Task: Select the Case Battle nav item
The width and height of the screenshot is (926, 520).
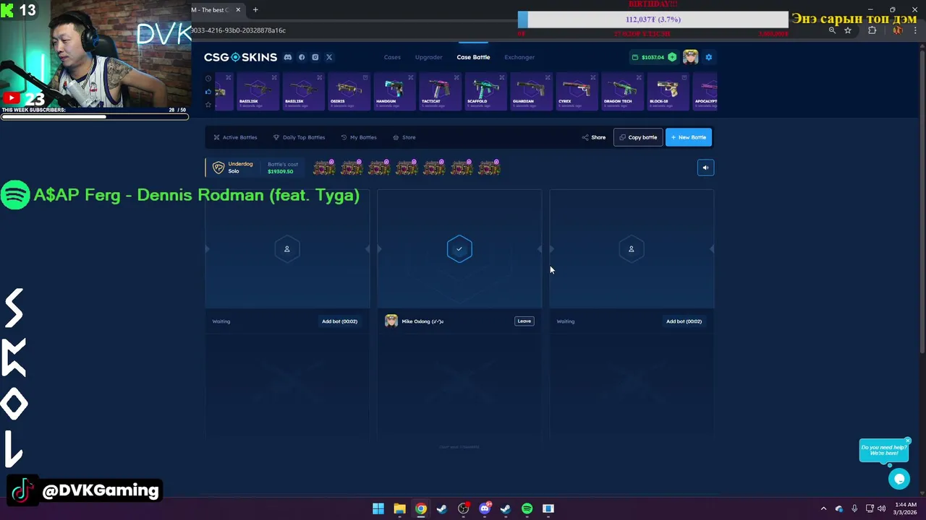Action: coord(473,57)
